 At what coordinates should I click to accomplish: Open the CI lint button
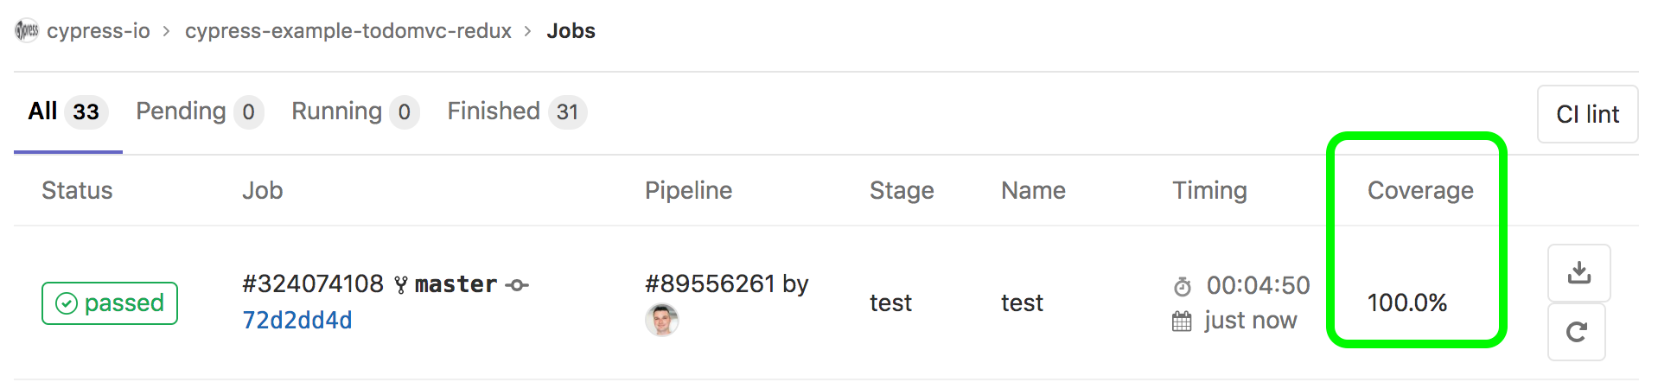pos(1587,114)
